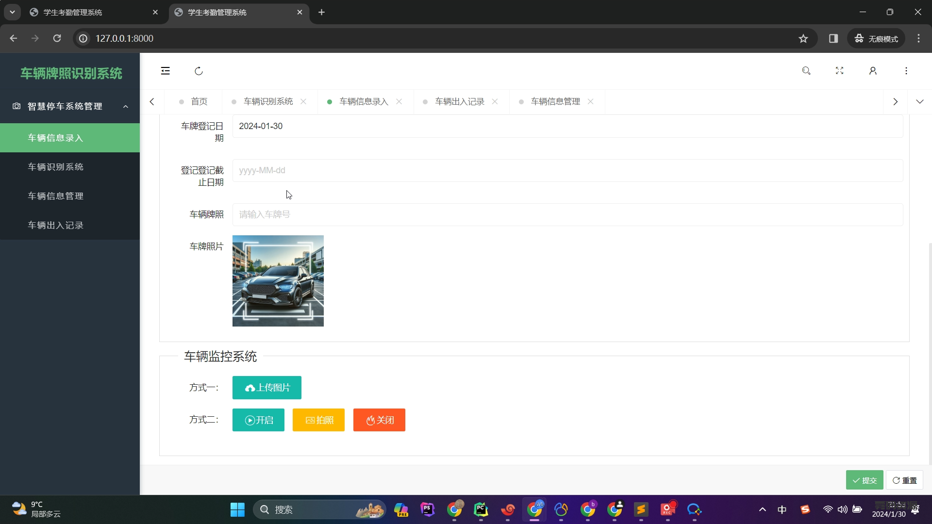Open PyCharm from the taskbar
The width and height of the screenshot is (932, 524).
(x=481, y=509)
